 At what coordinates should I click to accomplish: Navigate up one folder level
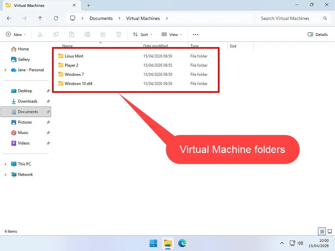40,18
